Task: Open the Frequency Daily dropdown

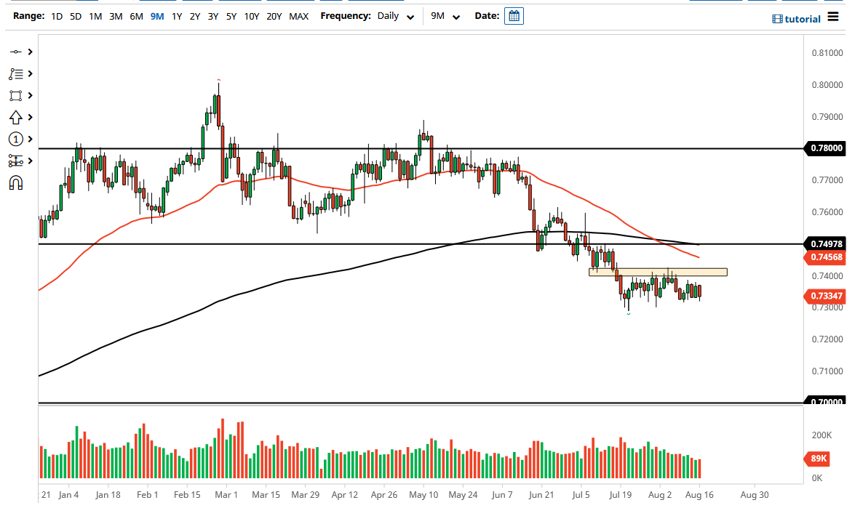Action: [x=395, y=15]
